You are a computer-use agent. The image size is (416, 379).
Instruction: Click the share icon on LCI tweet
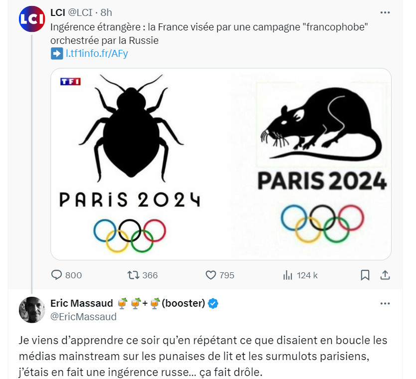coord(385,275)
